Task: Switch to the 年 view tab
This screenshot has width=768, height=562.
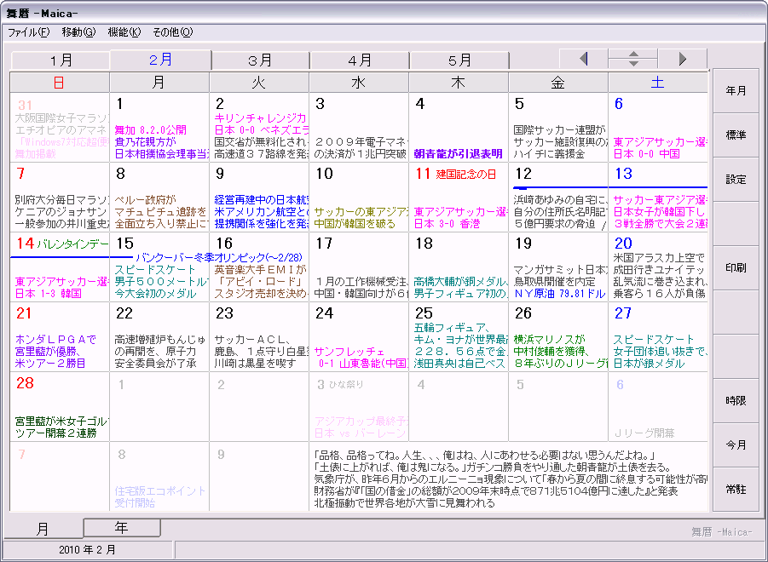Action: pos(122,527)
